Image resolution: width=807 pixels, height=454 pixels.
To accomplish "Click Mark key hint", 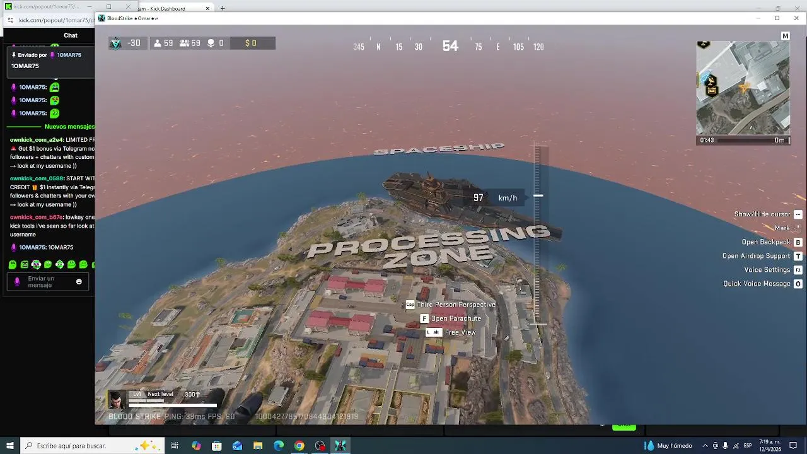I will [x=788, y=228].
